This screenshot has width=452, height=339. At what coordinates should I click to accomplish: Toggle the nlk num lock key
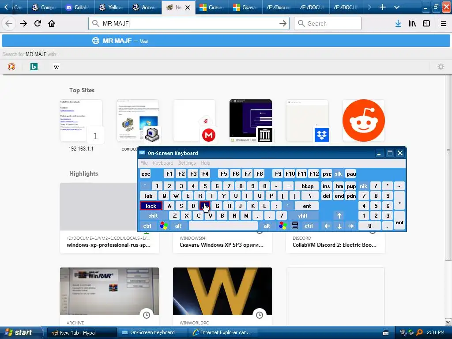[x=364, y=186]
